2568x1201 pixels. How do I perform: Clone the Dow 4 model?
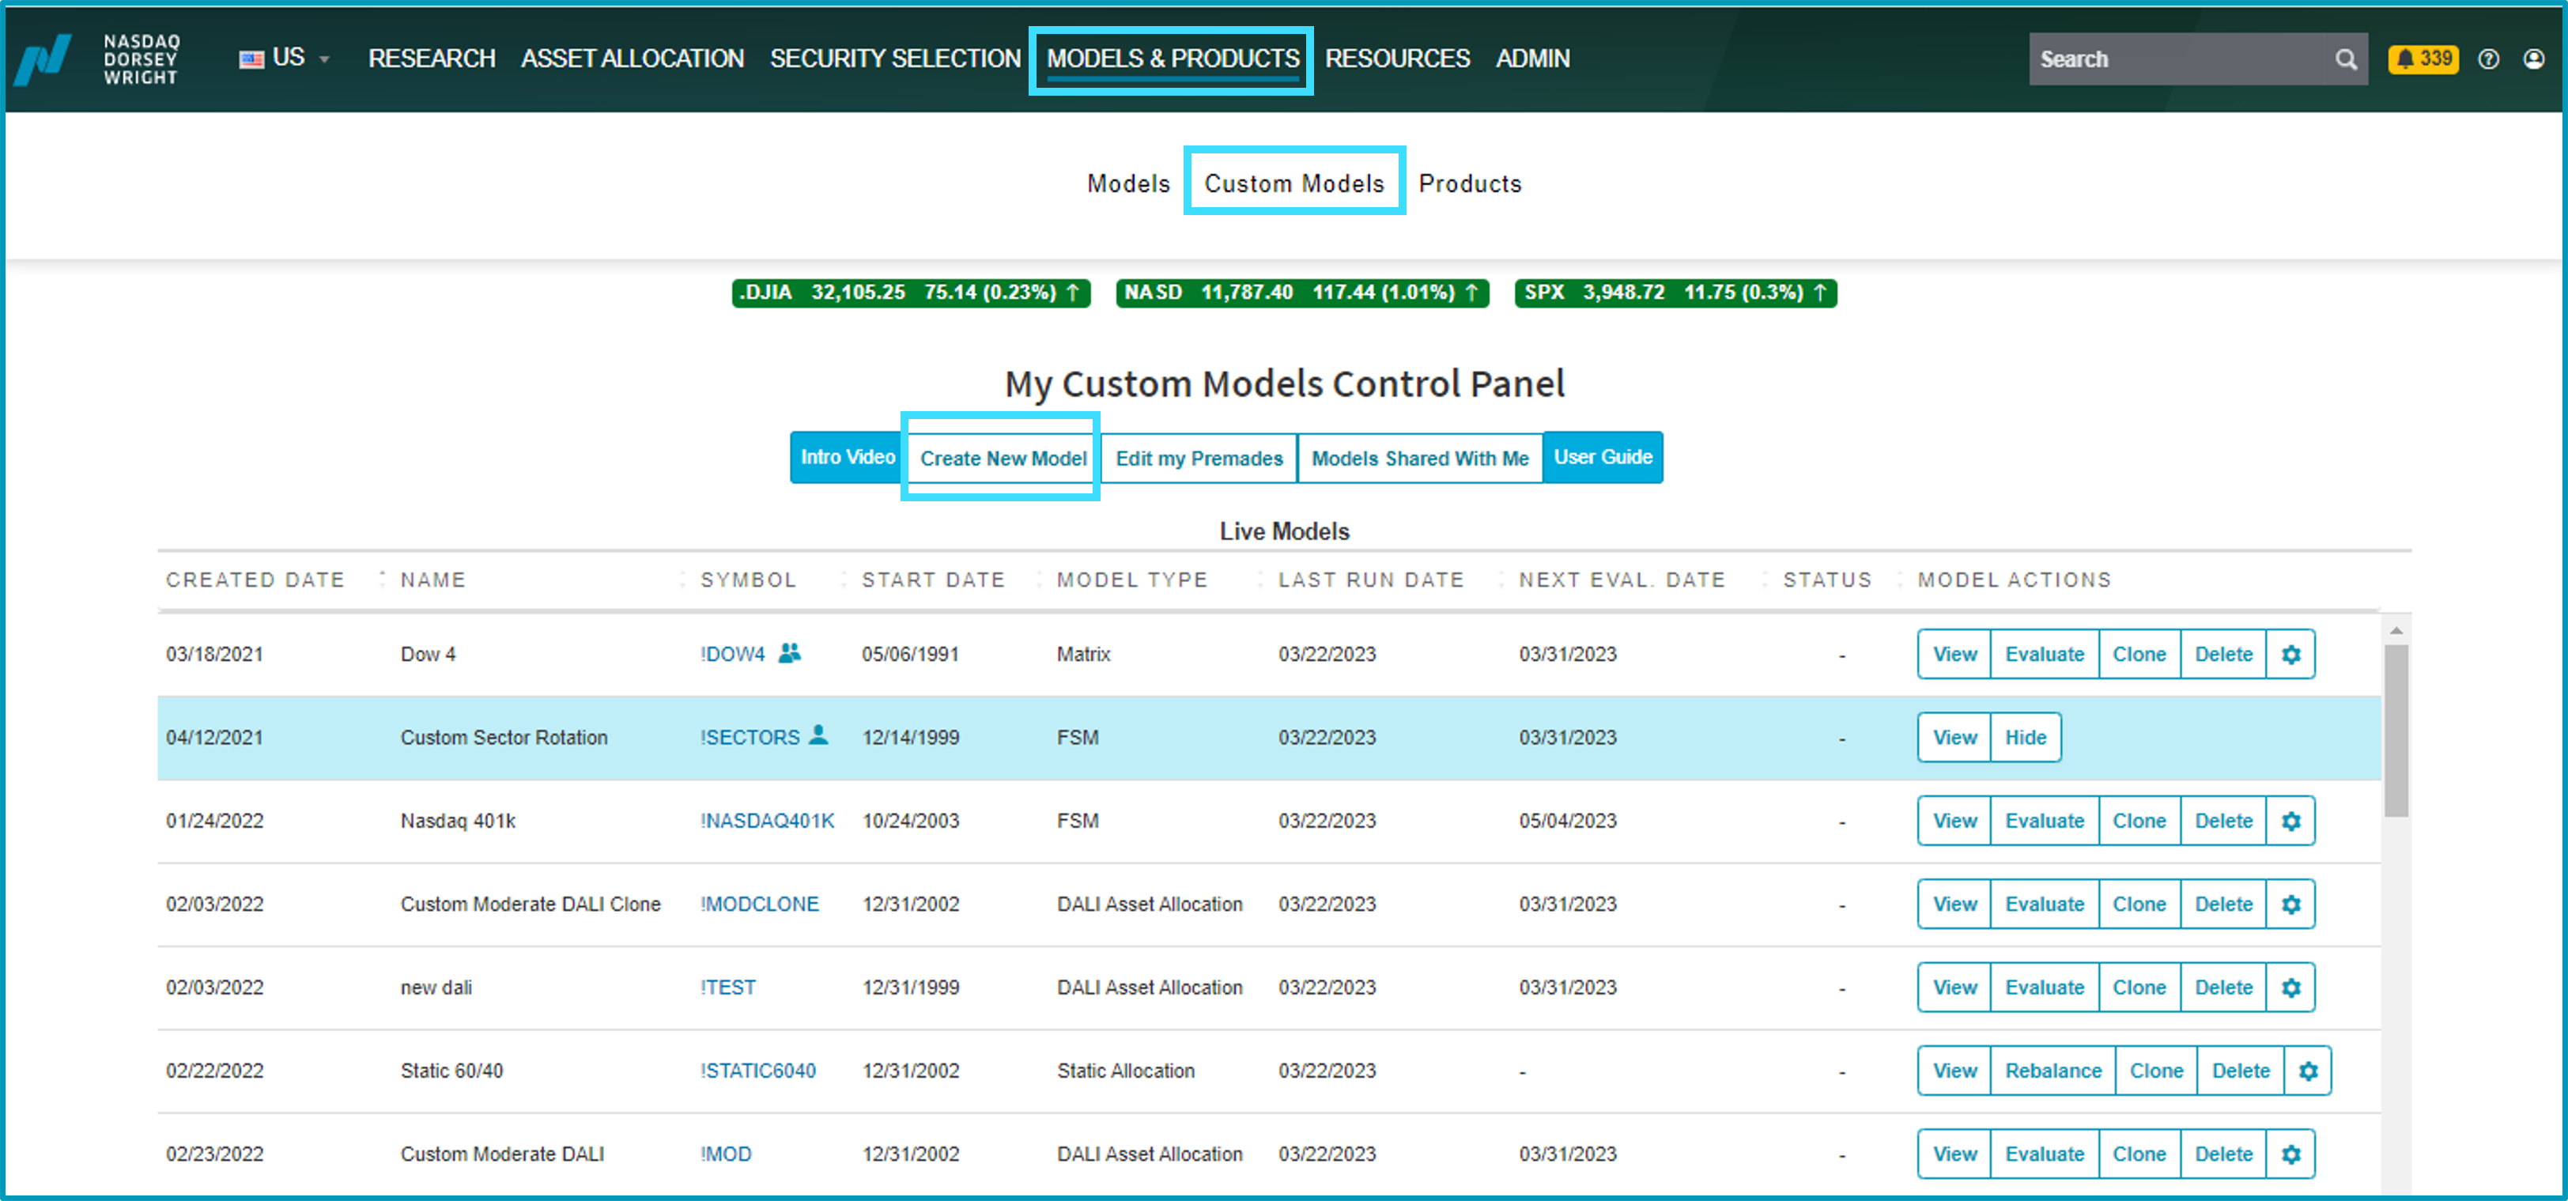coord(2139,654)
